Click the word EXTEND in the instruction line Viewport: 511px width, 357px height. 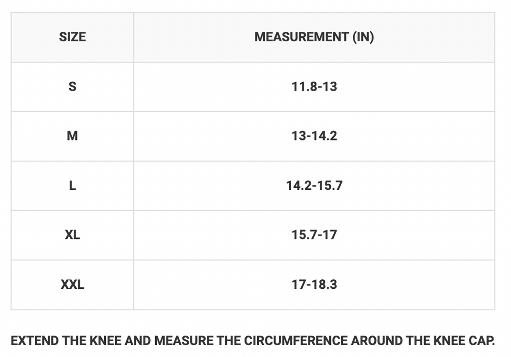click(x=35, y=341)
